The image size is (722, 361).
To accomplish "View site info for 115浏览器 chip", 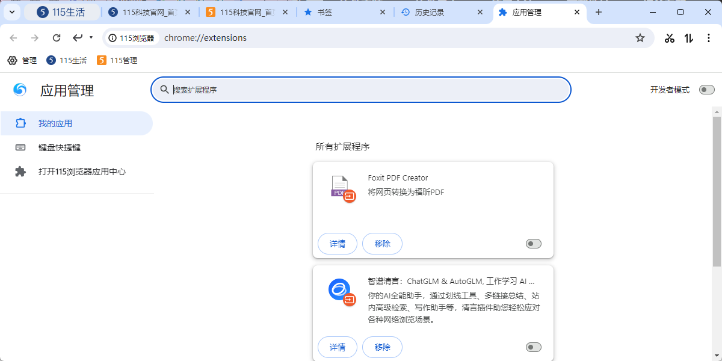I will coord(131,38).
